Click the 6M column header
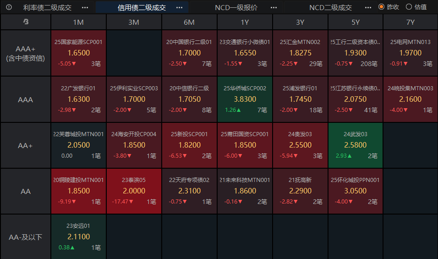The width and height of the screenshot is (438, 259). pyautogui.click(x=189, y=22)
